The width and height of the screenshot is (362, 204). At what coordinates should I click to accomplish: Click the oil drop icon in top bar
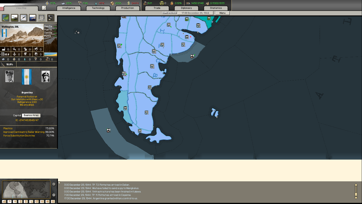(x=96, y=3)
